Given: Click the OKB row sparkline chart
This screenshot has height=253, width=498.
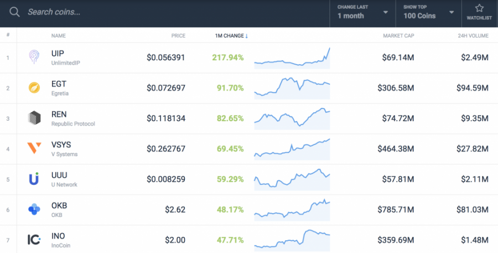Looking at the screenshot, I should pyautogui.click(x=292, y=210).
